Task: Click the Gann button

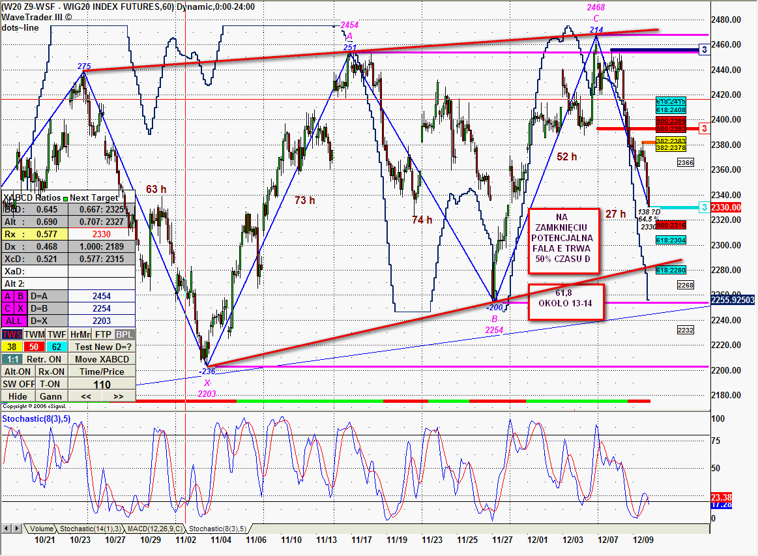Action: click(x=50, y=396)
